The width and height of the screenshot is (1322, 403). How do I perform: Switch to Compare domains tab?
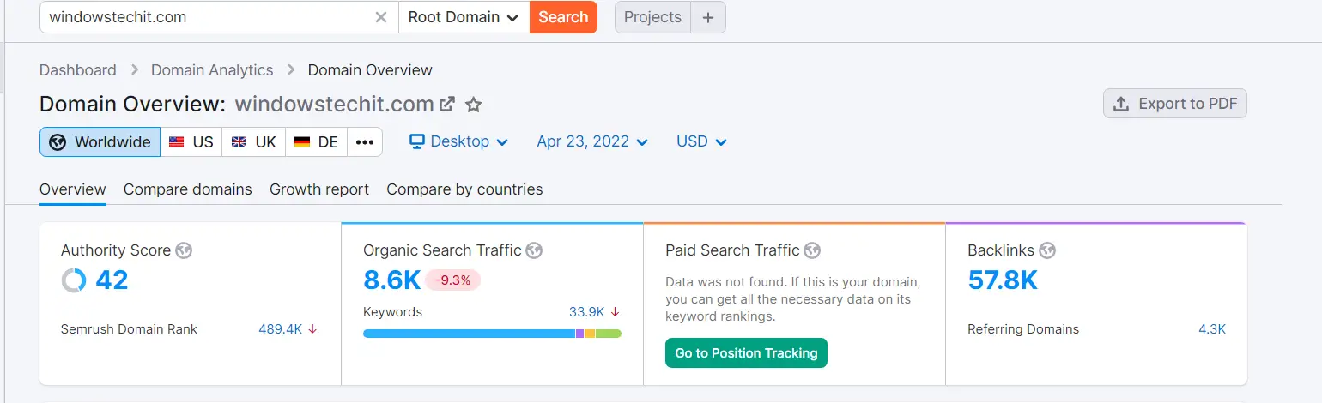(x=188, y=189)
